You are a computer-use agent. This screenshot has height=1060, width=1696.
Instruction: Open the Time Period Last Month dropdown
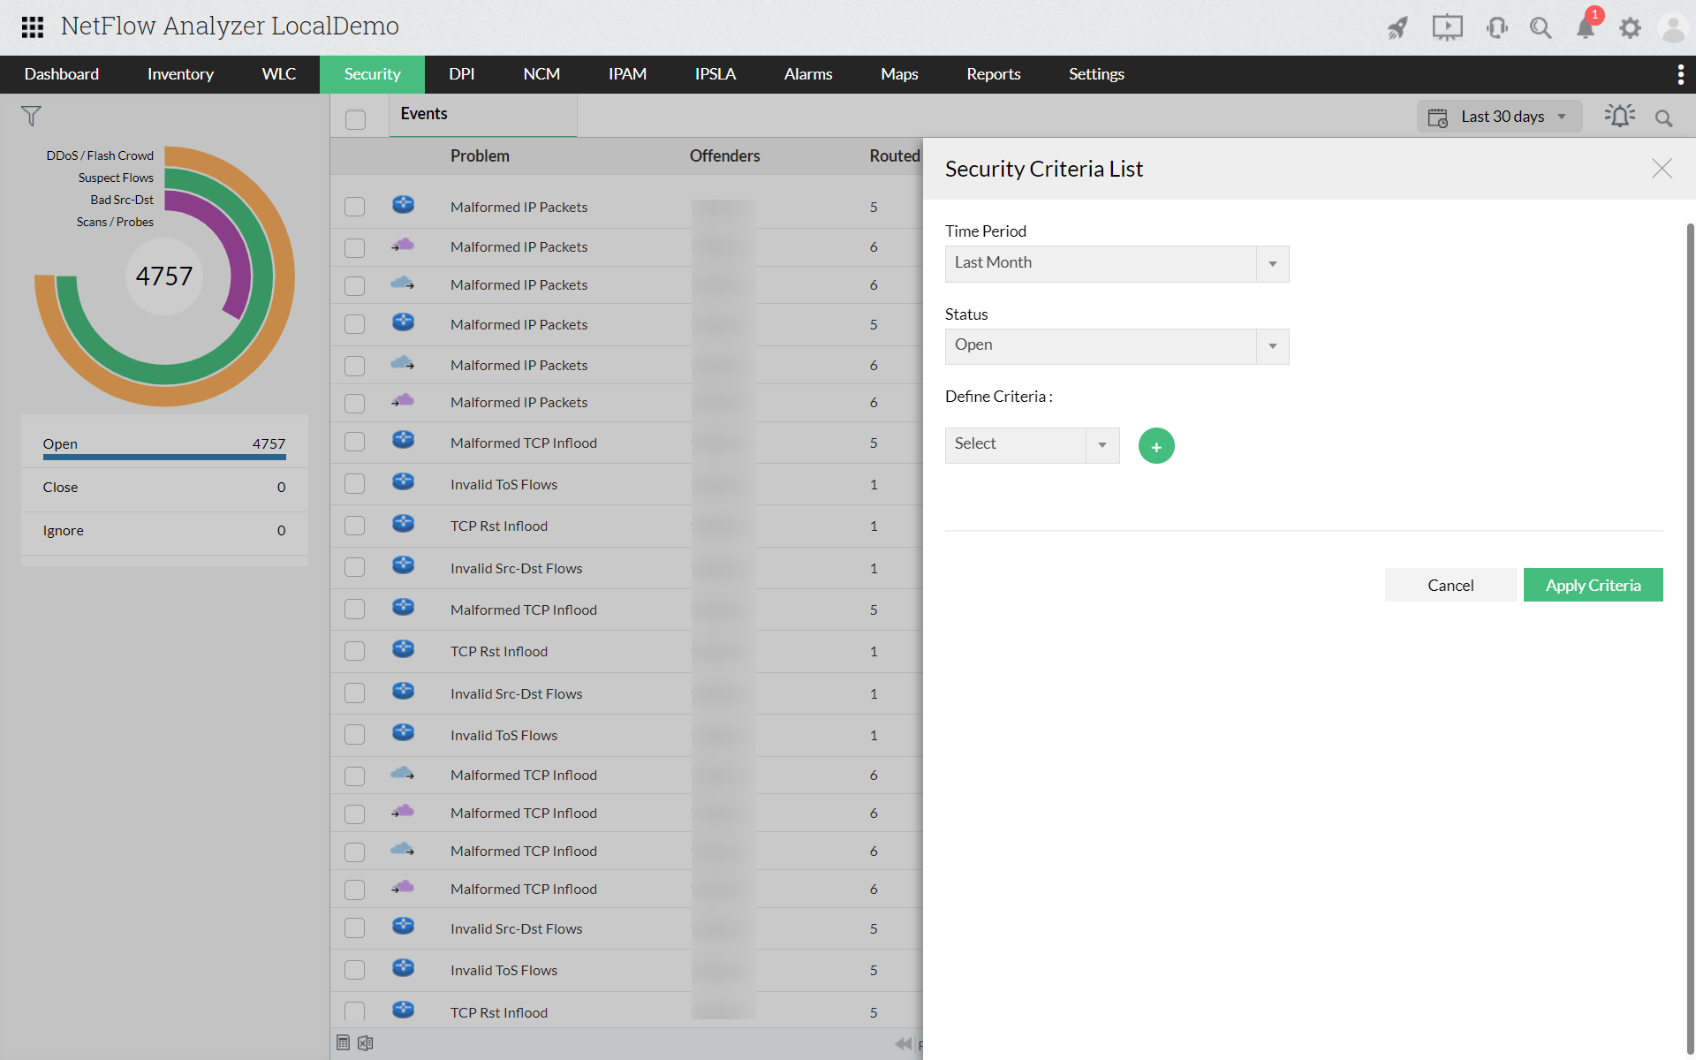point(1117,263)
